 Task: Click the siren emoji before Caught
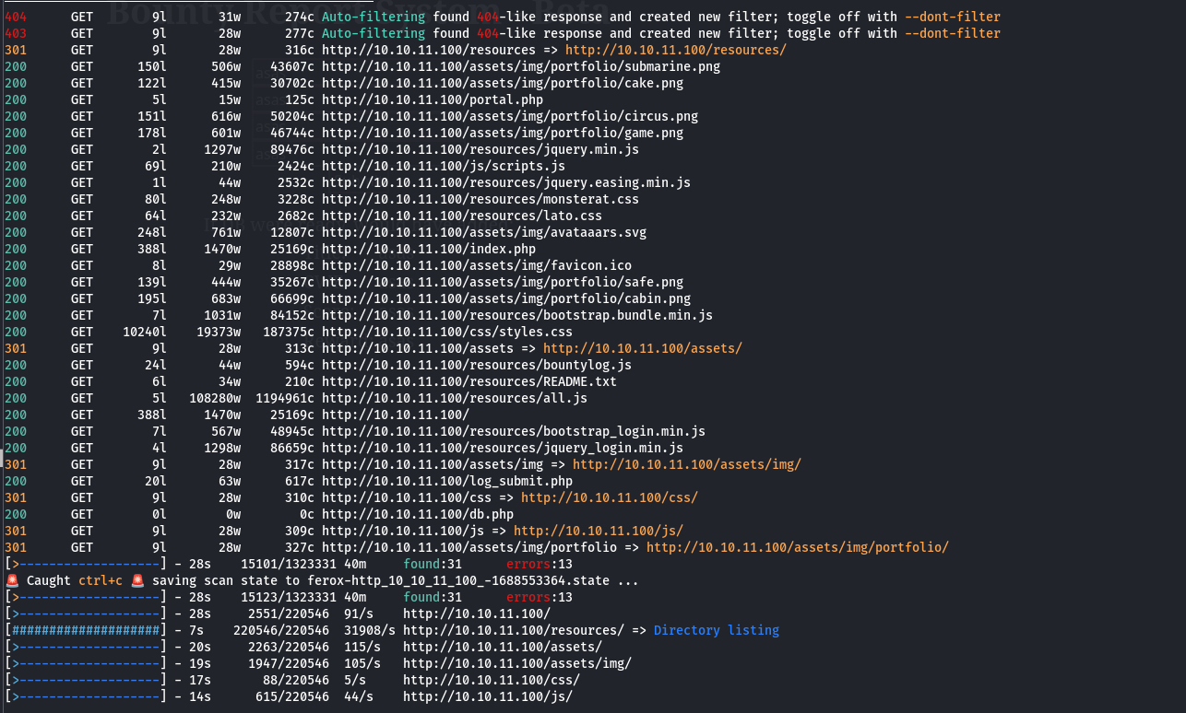(12, 580)
